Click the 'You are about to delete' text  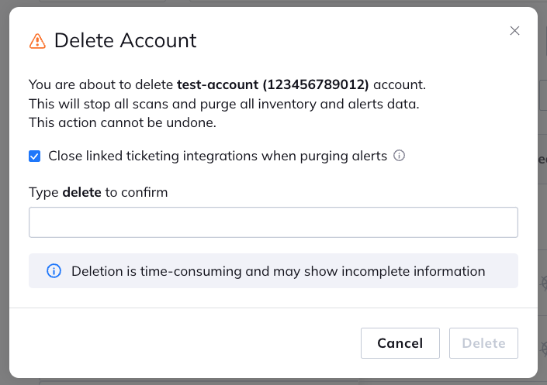pyautogui.click(x=101, y=84)
